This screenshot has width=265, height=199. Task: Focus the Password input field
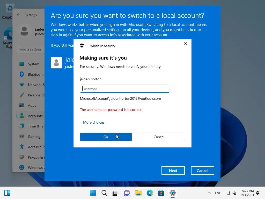point(124,89)
